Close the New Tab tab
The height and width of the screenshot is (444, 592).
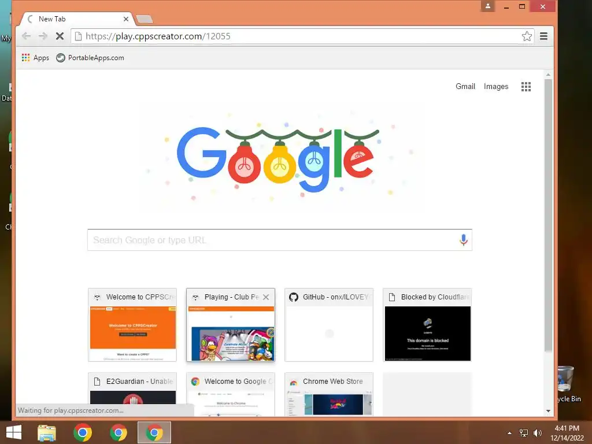click(125, 19)
